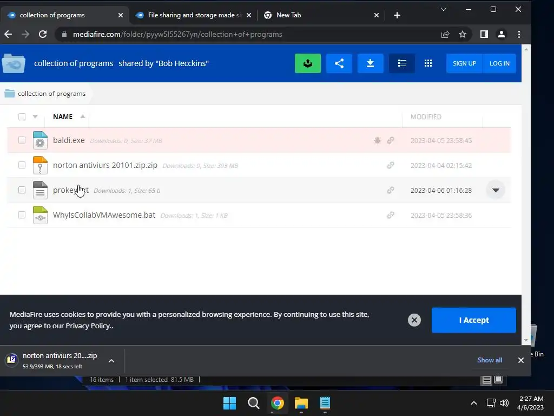The height and width of the screenshot is (416, 554).
Task: Open File Explorer from taskbar
Action: (x=301, y=403)
